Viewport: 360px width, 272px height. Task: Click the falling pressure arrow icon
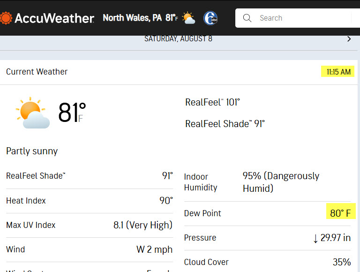pyautogui.click(x=315, y=238)
